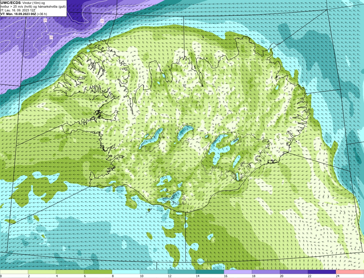
Task: Click the light lavender 16–18 m/s swatch
Action: click(x=238, y=272)
